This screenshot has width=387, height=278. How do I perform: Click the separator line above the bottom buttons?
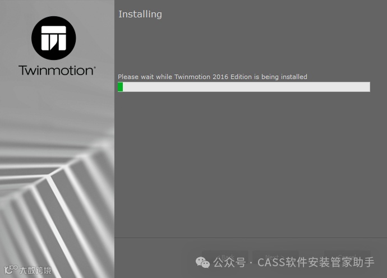click(251, 238)
